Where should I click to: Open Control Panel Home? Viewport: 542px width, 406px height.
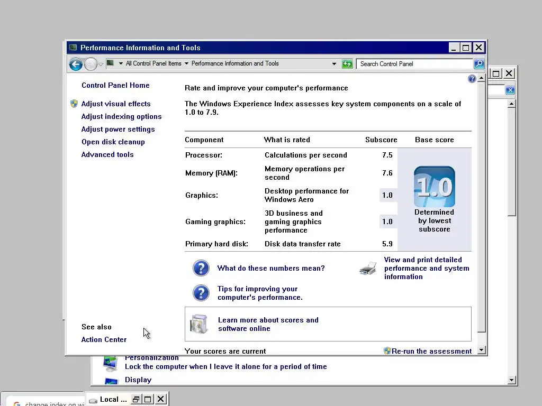(x=115, y=85)
